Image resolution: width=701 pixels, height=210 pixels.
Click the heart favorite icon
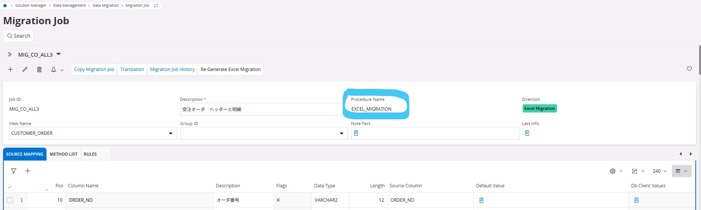tap(689, 69)
